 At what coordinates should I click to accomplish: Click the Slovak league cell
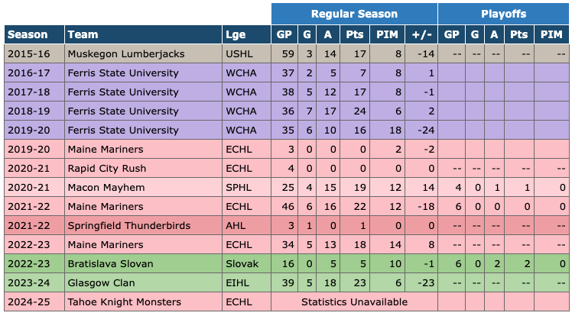click(241, 264)
